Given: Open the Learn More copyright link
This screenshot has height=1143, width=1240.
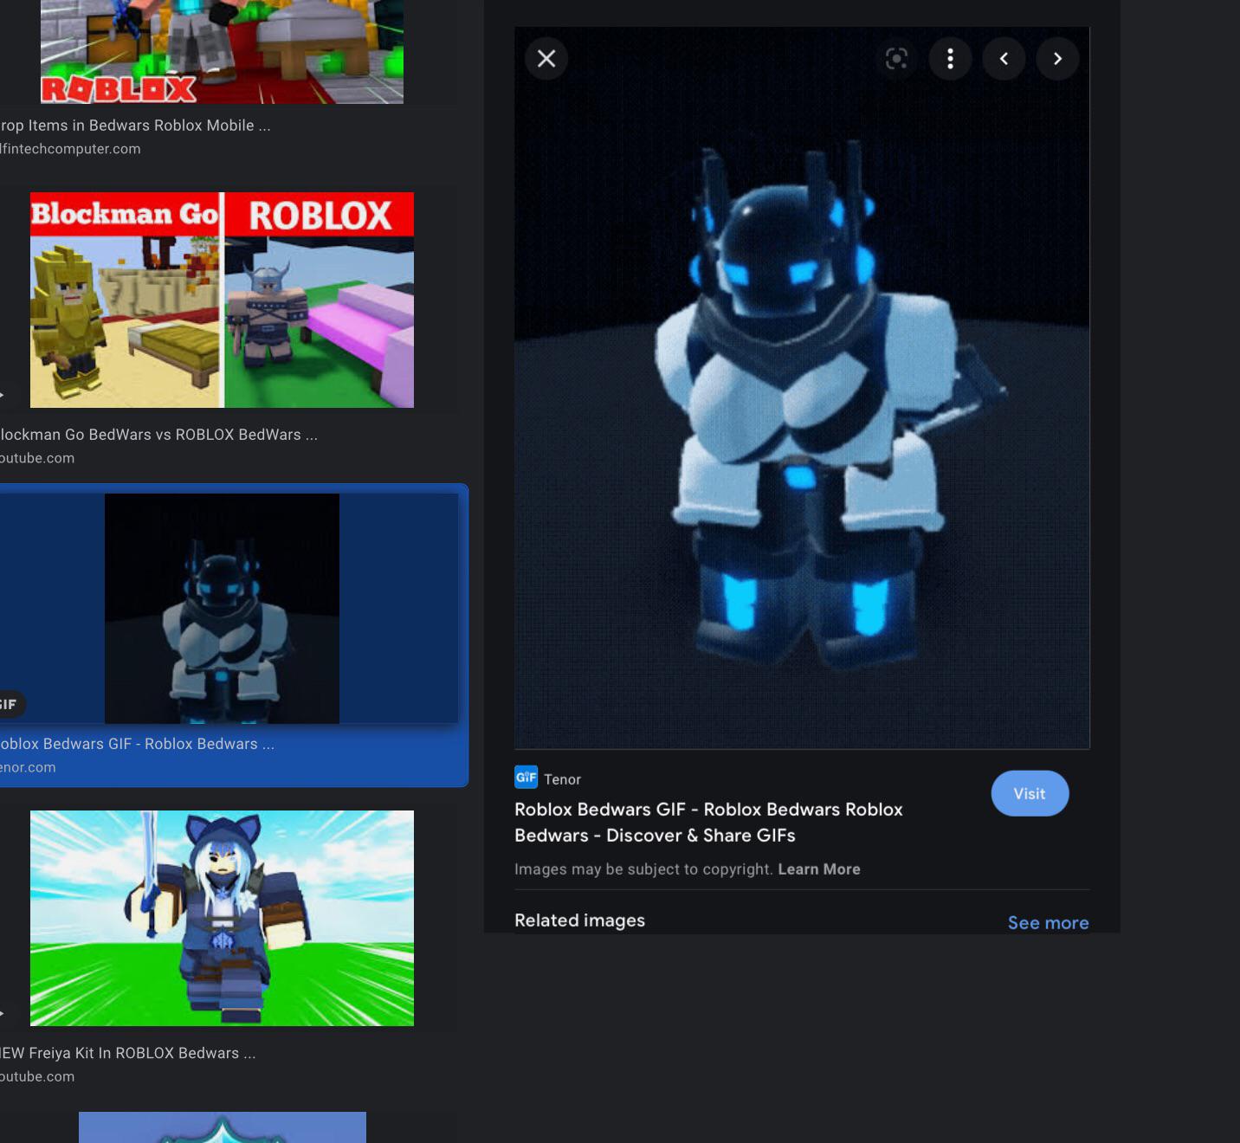Looking at the screenshot, I should pyautogui.click(x=818, y=869).
